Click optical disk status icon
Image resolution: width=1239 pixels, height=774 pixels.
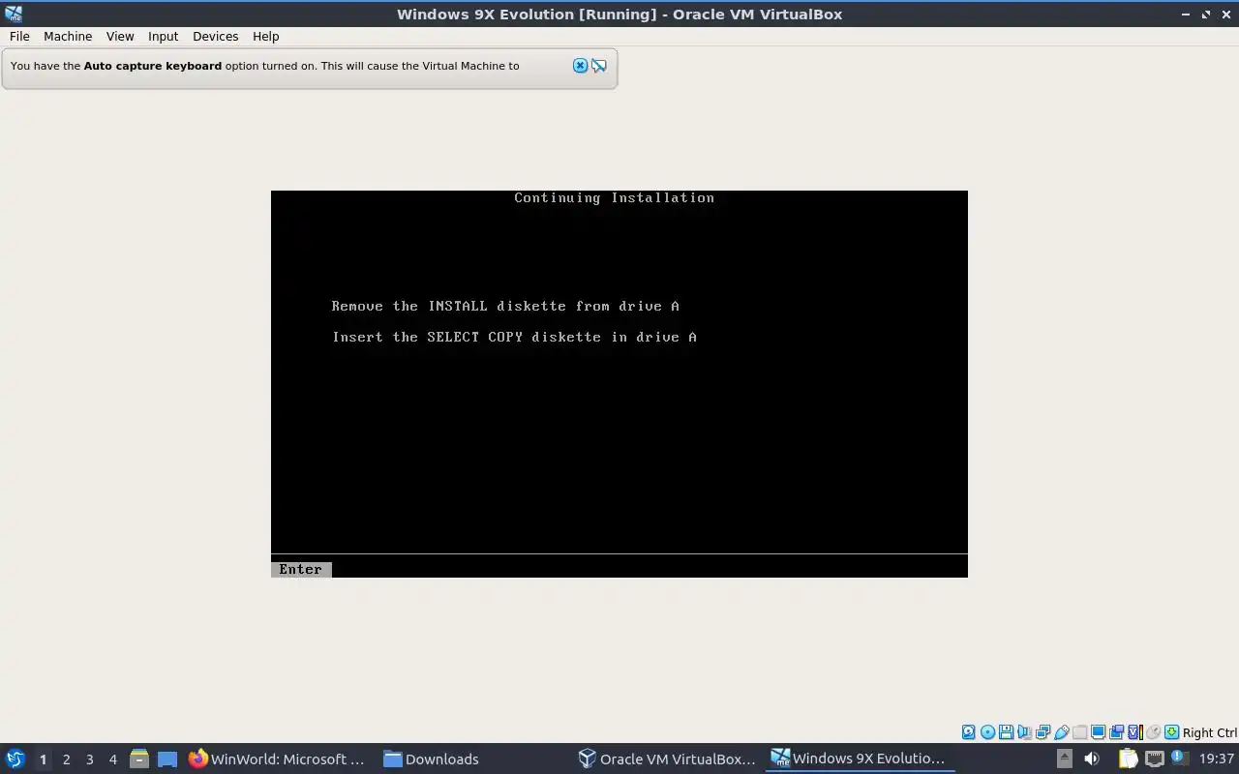coord(987,732)
